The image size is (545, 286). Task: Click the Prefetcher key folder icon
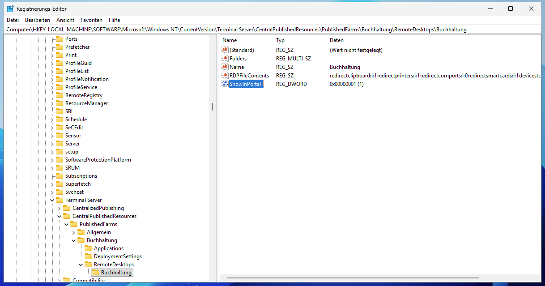coord(59,47)
